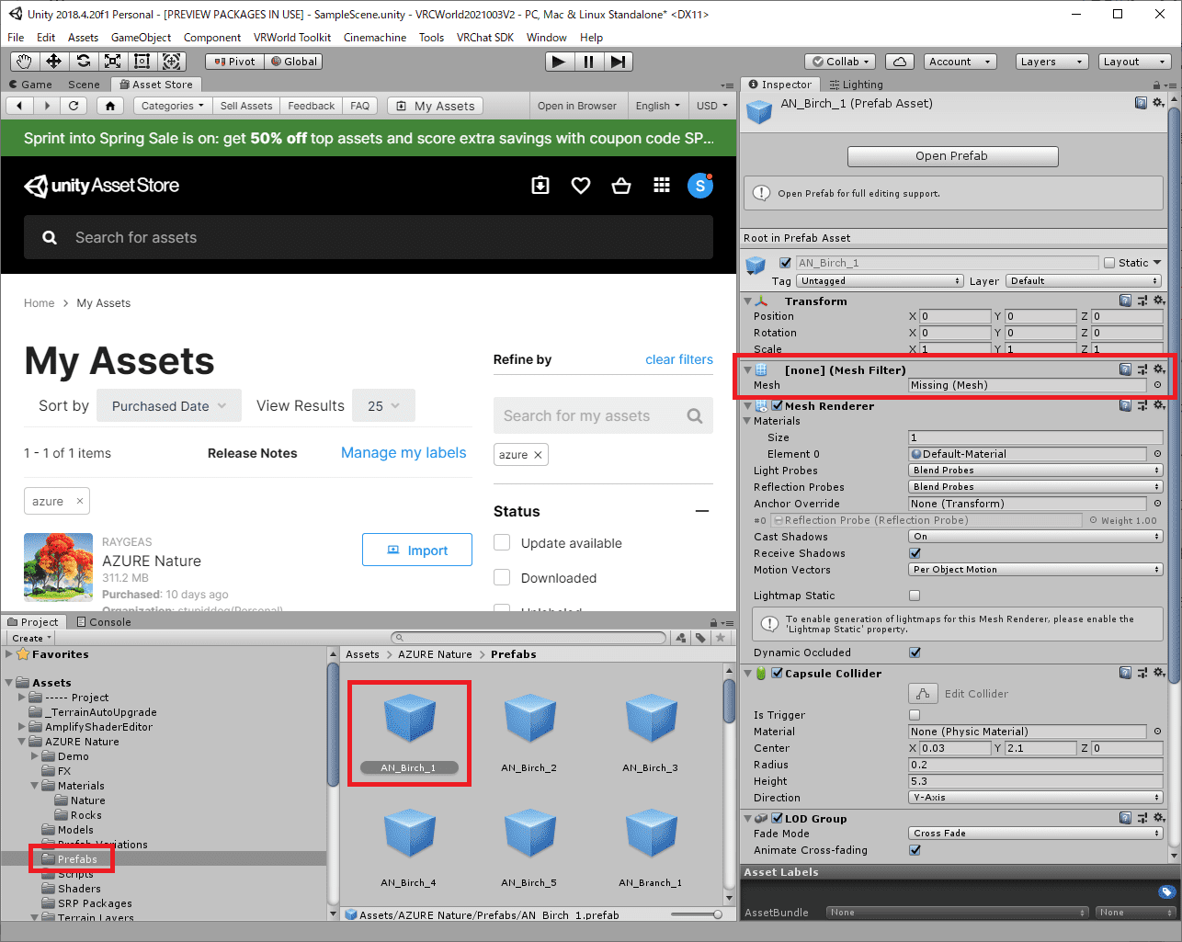Open the wishlist heart icon
This screenshot has width=1182, height=942.
point(581,186)
